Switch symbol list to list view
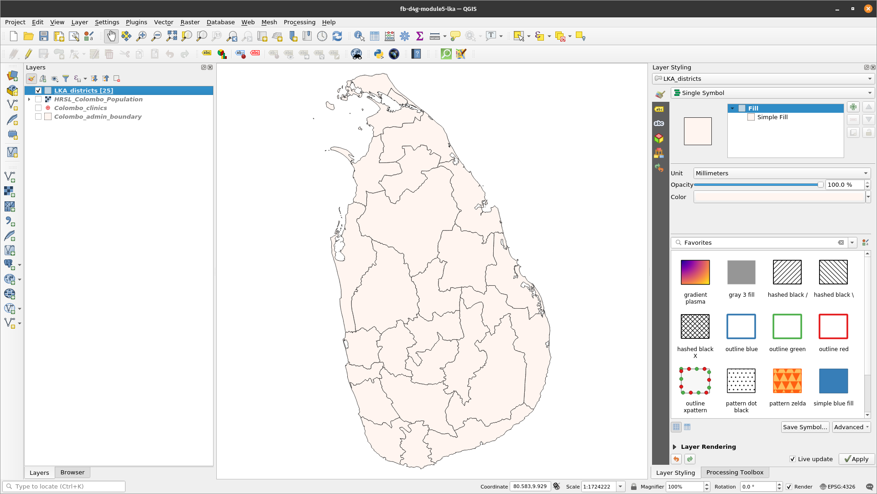The height and width of the screenshot is (494, 877). click(687, 427)
